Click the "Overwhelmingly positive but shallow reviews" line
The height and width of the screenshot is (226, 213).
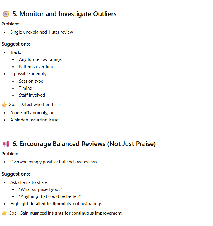click(53, 162)
